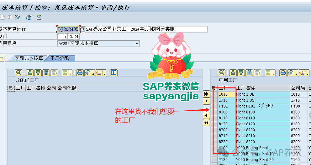Switch to 实际成本核算 tab
The height and width of the screenshot is (165, 311).
[29, 58]
